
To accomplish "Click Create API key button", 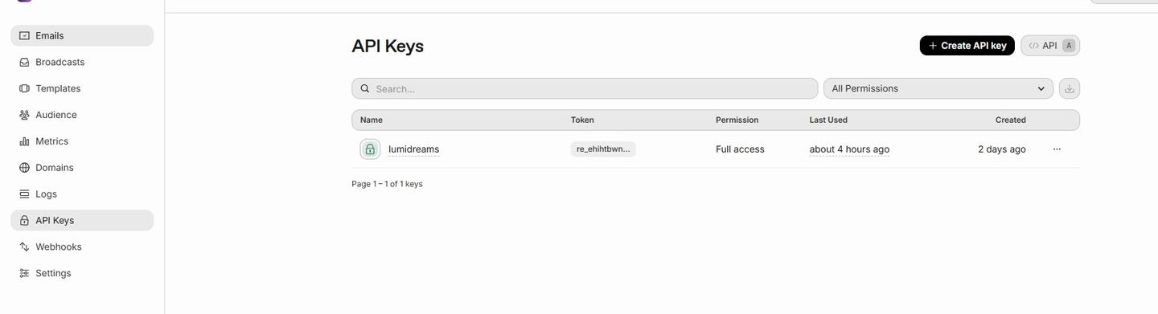I will pos(967,46).
